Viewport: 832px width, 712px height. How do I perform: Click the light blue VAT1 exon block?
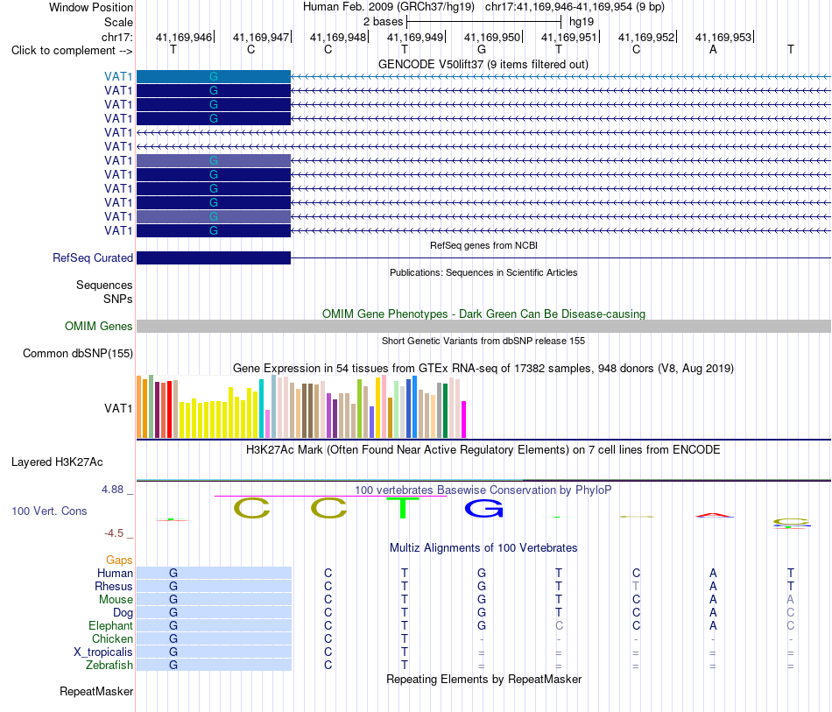[x=214, y=76]
